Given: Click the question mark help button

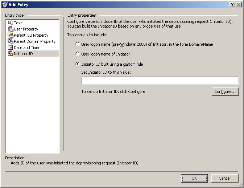Looking at the screenshot, I should pyautogui.click(x=232, y=4).
